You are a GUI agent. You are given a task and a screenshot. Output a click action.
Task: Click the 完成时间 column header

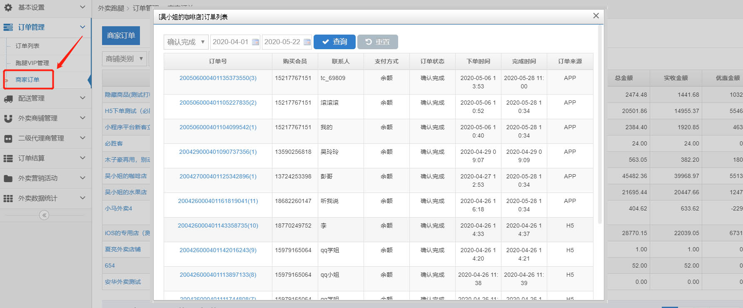524,61
